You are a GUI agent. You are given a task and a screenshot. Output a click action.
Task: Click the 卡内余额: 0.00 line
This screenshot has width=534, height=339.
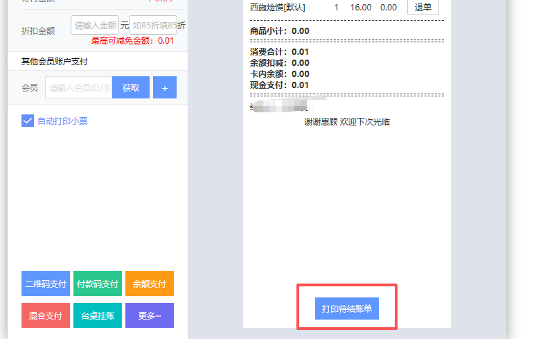tap(280, 74)
